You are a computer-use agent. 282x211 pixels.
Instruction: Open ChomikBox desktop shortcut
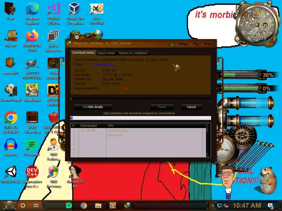coord(32,93)
